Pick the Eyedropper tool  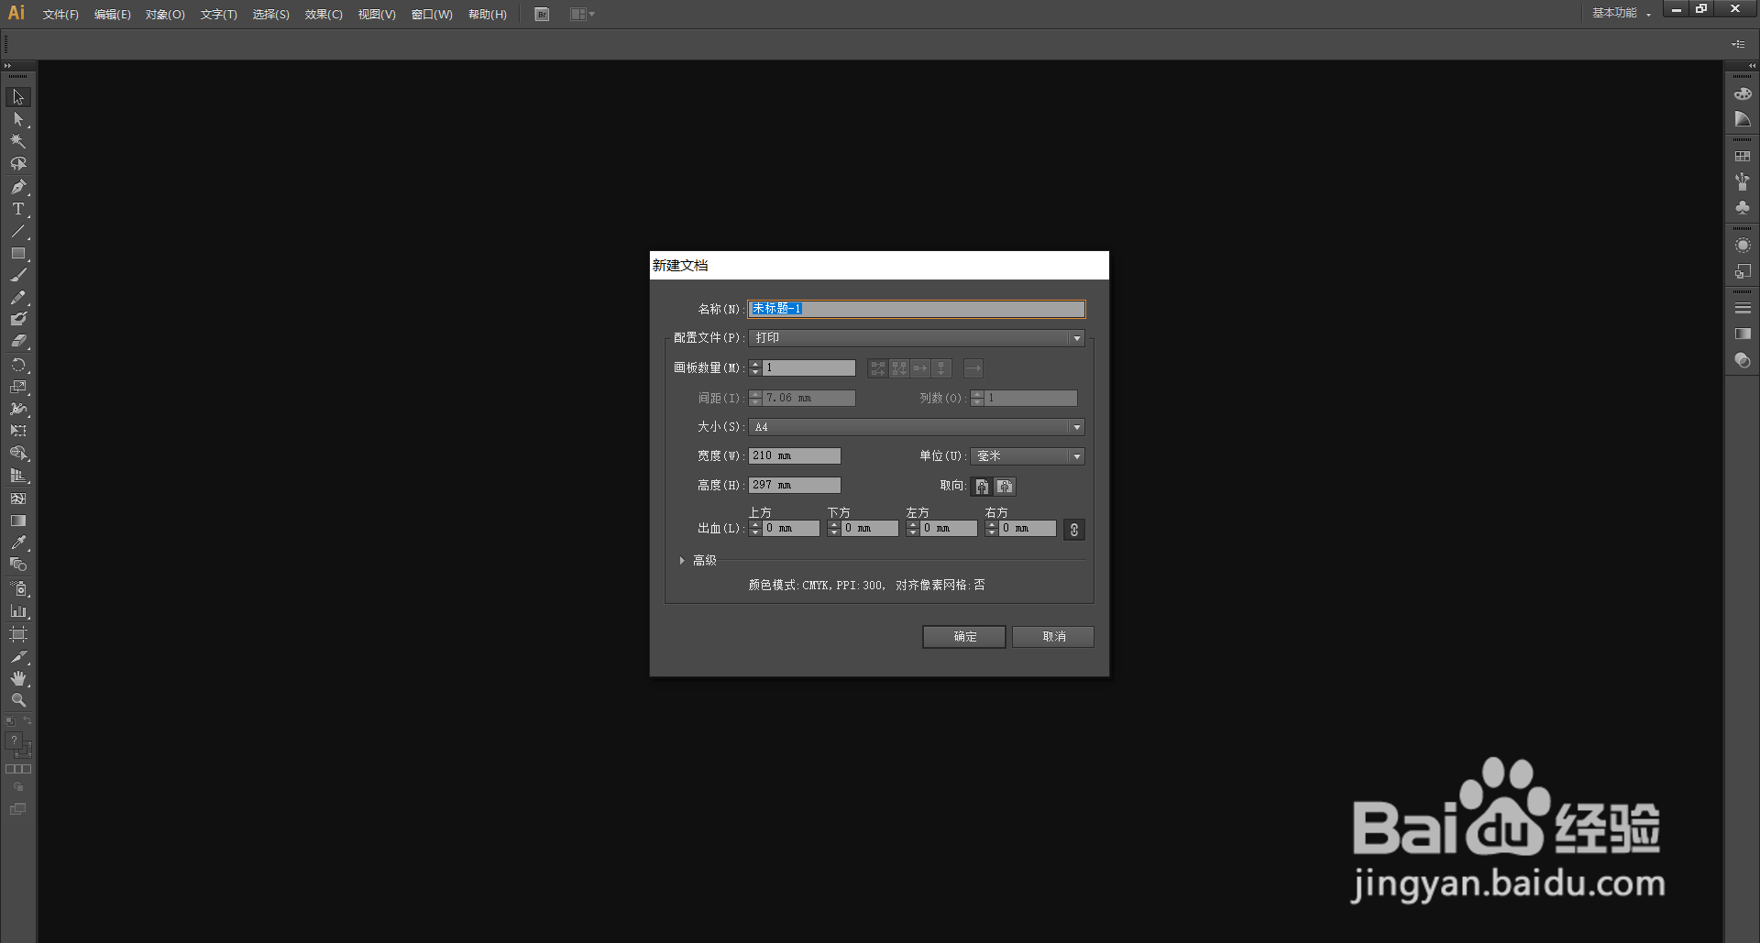point(17,542)
